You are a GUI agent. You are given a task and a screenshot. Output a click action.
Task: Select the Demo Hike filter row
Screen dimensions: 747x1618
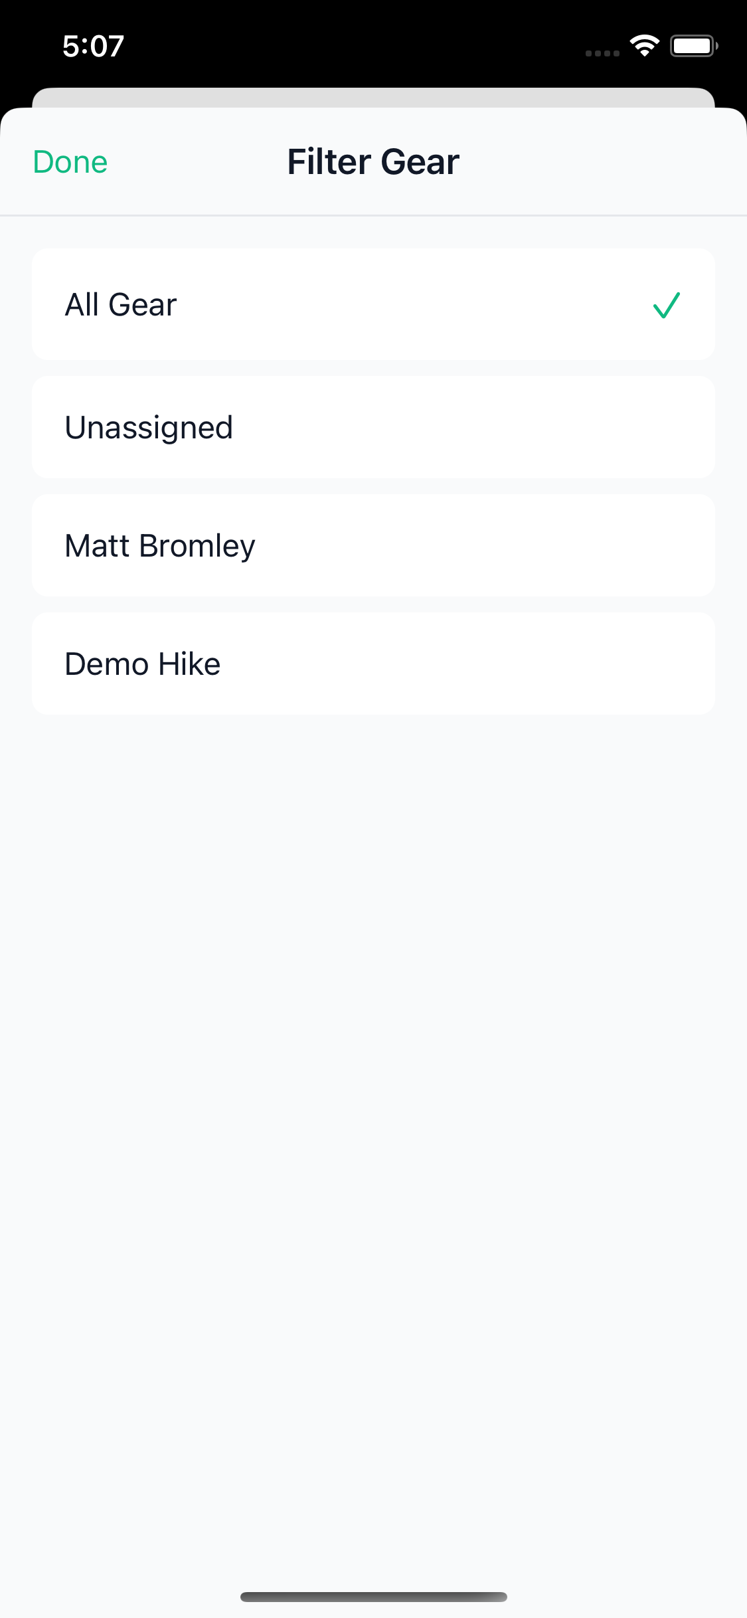point(373,664)
